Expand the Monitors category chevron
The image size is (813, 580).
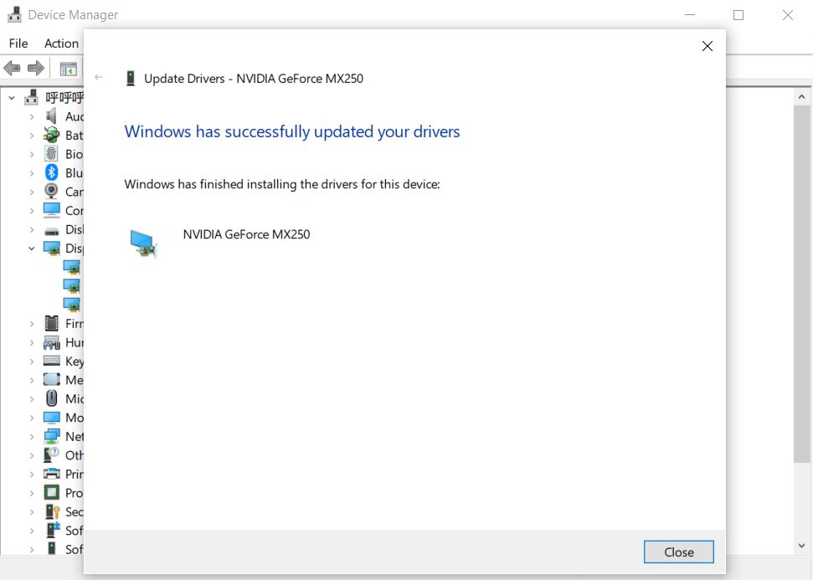pyautogui.click(x=32, y=418)
